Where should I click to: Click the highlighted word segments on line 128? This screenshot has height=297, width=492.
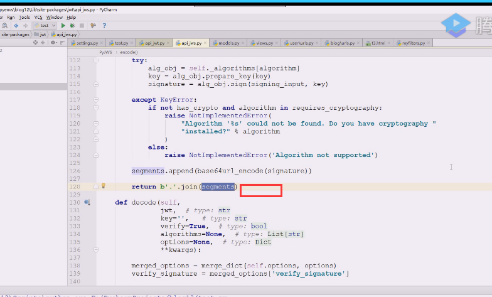tap(218, 186)
